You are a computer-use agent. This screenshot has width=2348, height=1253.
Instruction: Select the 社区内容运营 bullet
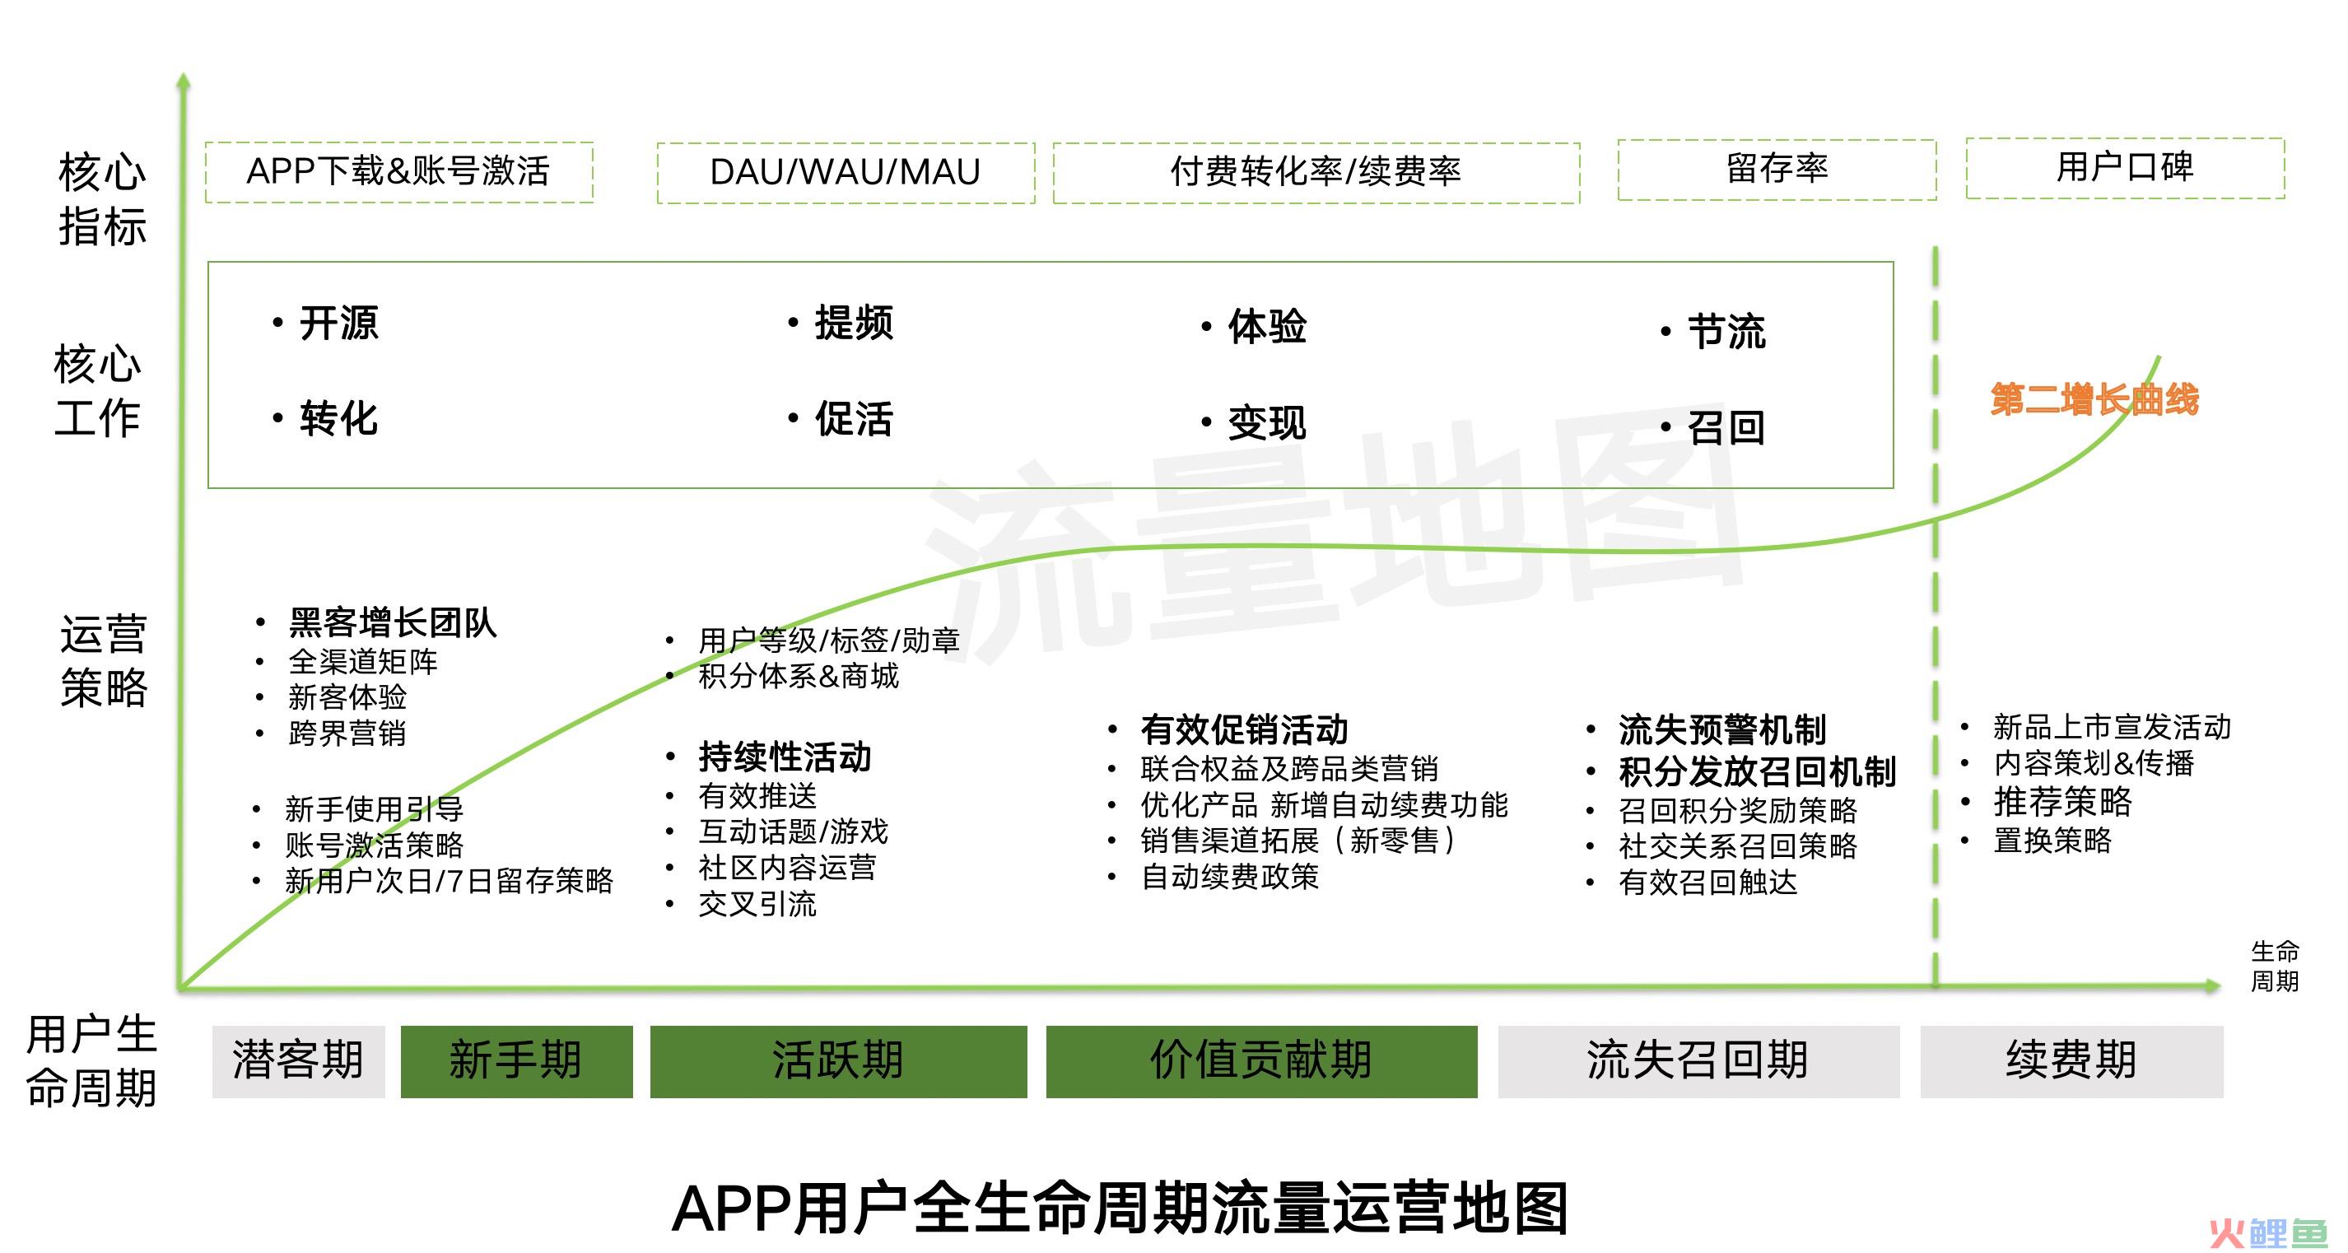point(788,867)
